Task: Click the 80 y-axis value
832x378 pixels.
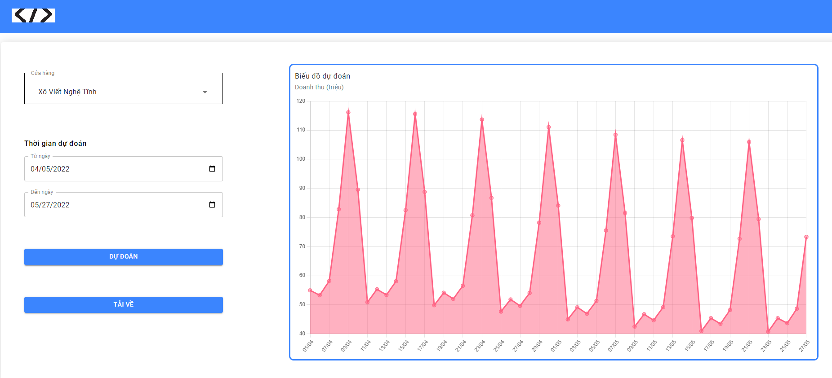Action: tap(302, 217)
